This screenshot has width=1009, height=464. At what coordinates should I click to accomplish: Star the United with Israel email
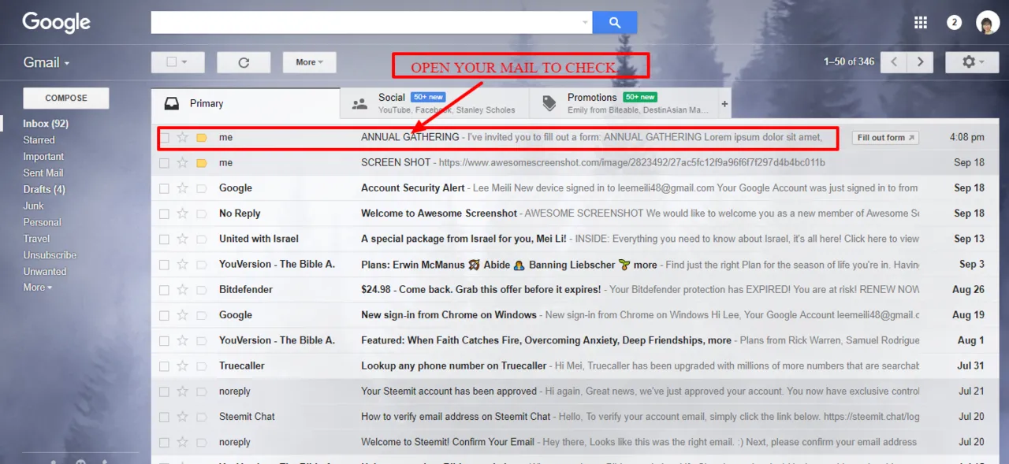183,239
